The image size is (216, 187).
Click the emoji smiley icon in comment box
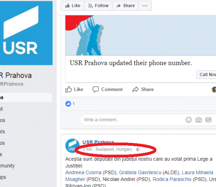click(188, 120)
